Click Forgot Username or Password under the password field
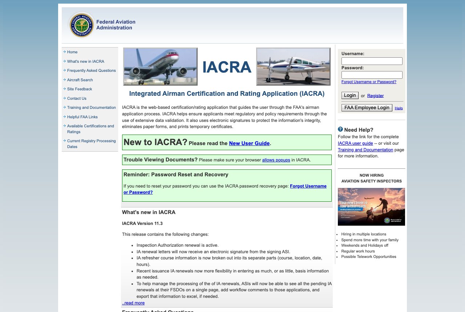This screenshot has height=312, width=465. 369,82
